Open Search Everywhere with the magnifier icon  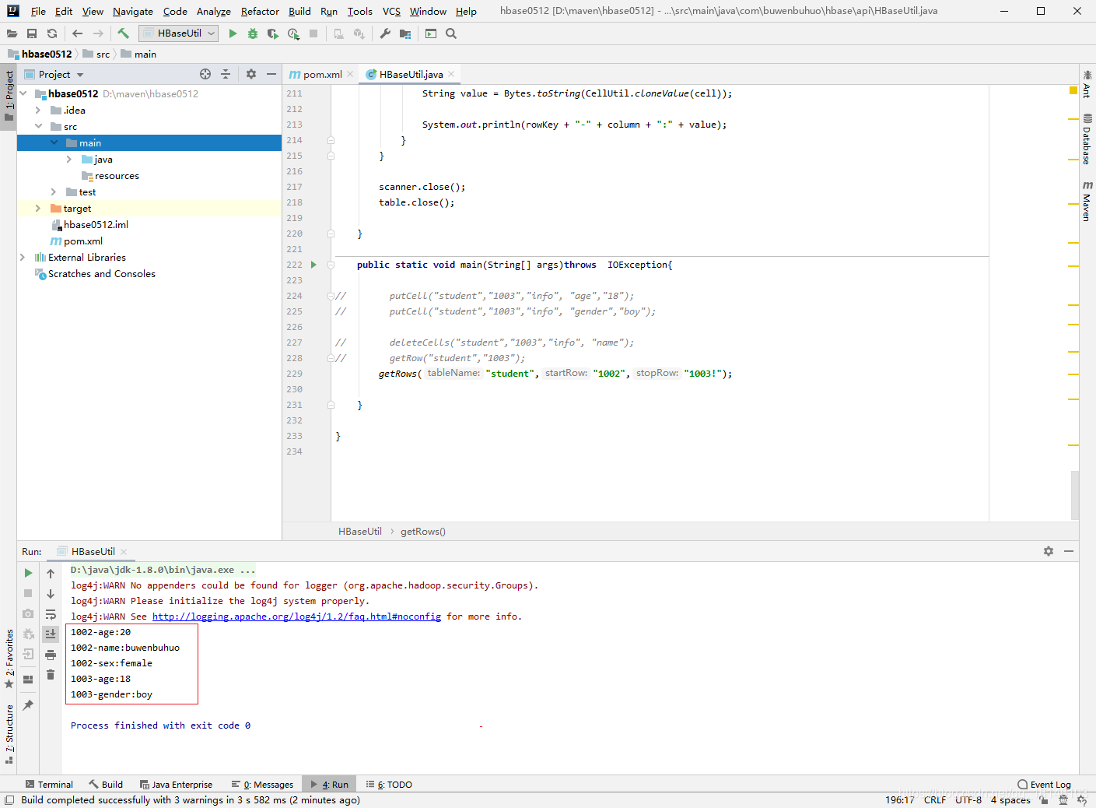(x=451, y=33)
